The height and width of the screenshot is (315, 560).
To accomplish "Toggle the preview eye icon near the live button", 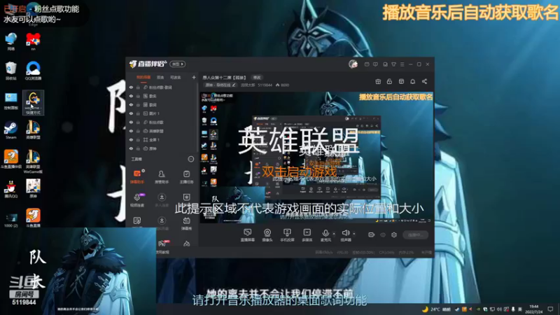I will pos(383,234).
